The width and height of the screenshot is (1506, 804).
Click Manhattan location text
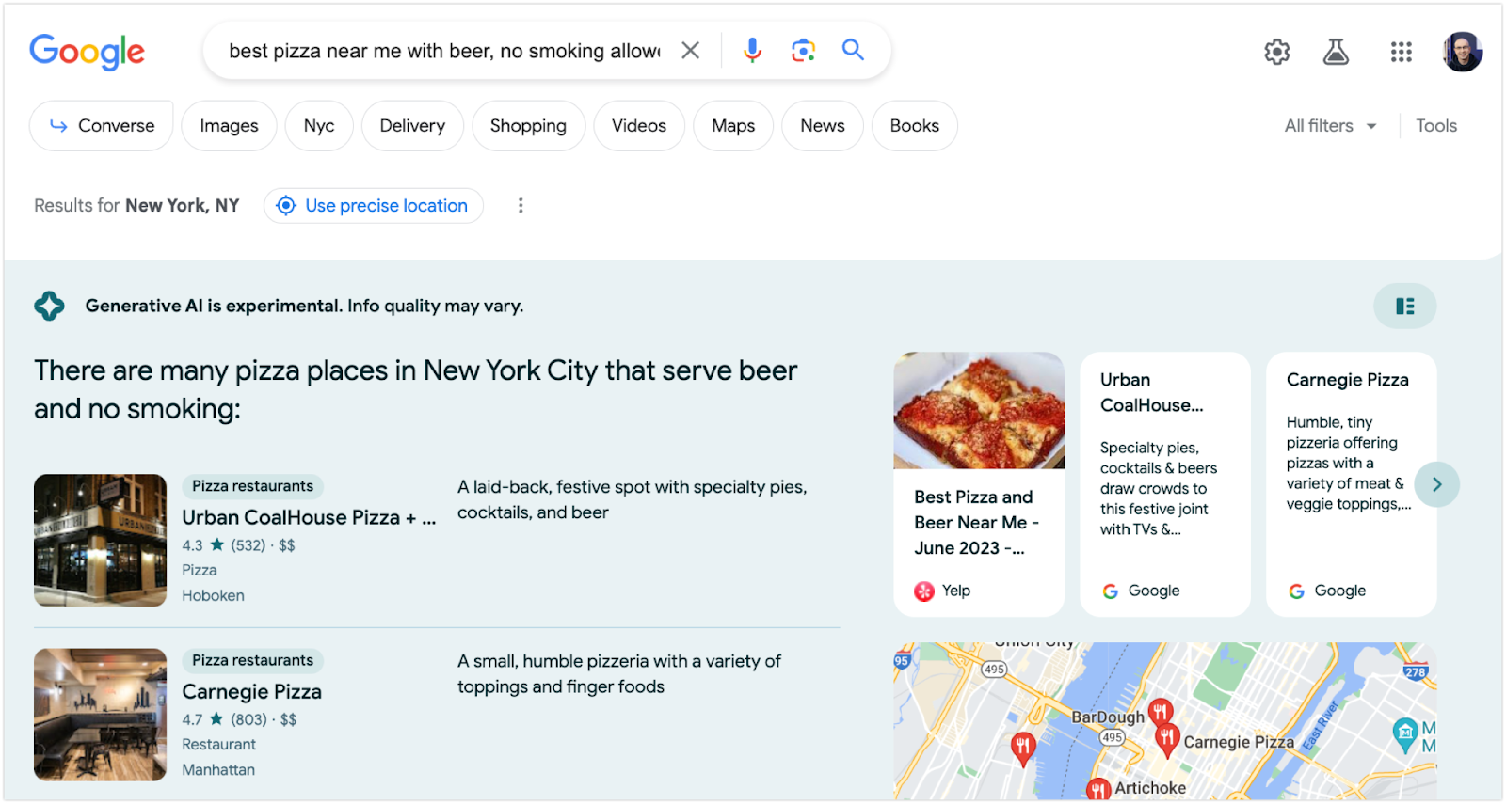point(218,770)
